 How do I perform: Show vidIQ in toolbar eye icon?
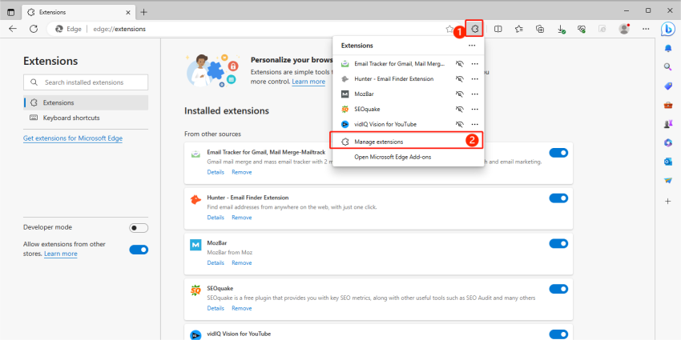pyautogui.click(x=459, y=125)
